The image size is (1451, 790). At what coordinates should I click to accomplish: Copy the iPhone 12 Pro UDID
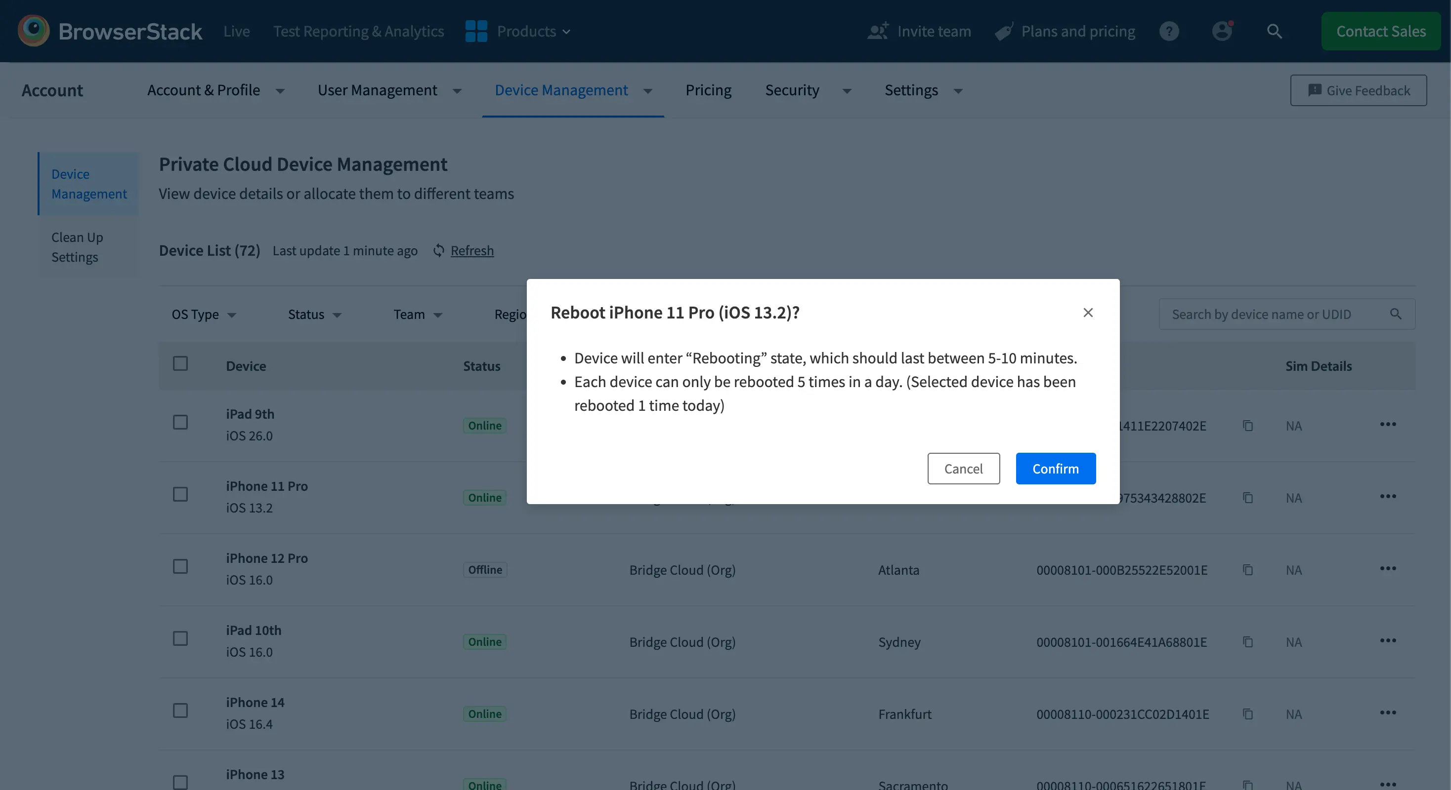point(1248,570)
